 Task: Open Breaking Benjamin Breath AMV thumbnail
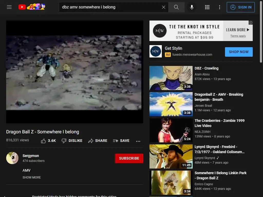(171, 104)
